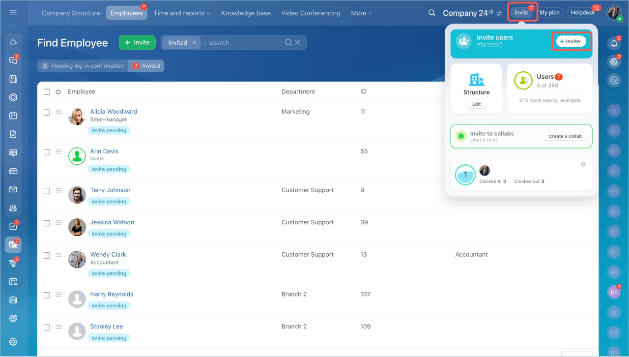Screen dimensions: 629x357
Task: Open Stanley Lee's profile link
Action: [107, 327]
